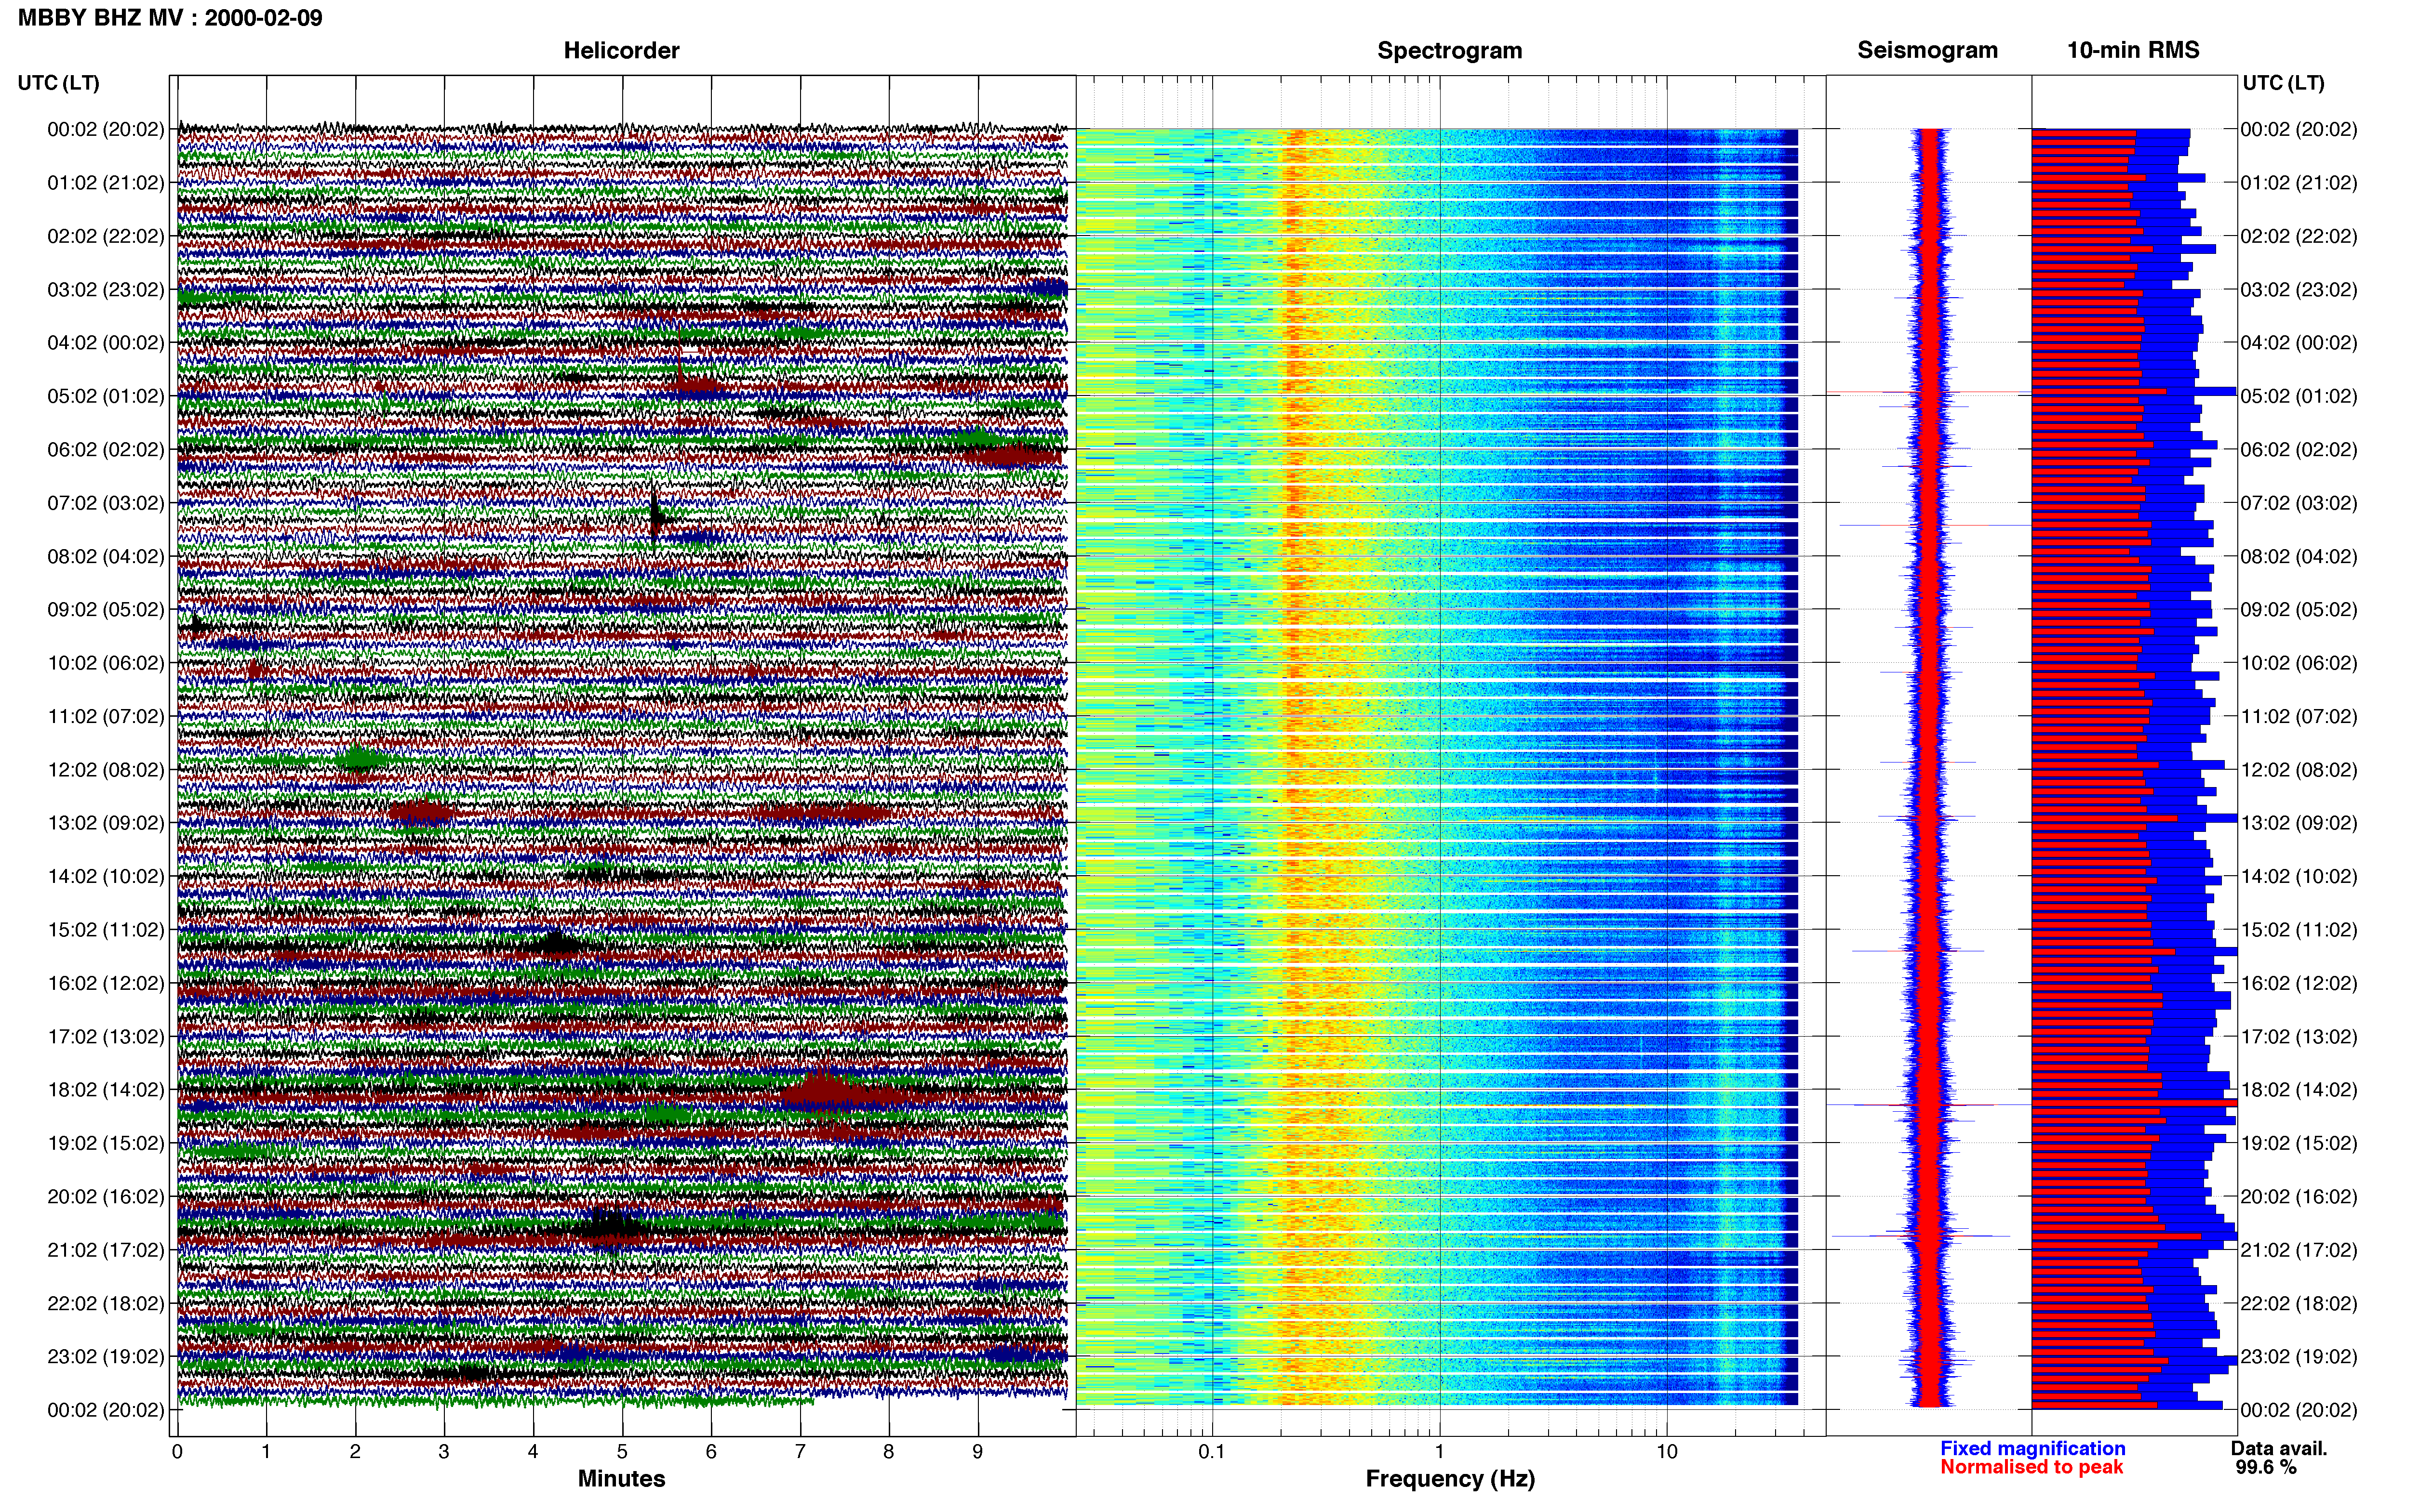
Task: Click the right UTC (LT) axis label
Action: (2283, 83)
